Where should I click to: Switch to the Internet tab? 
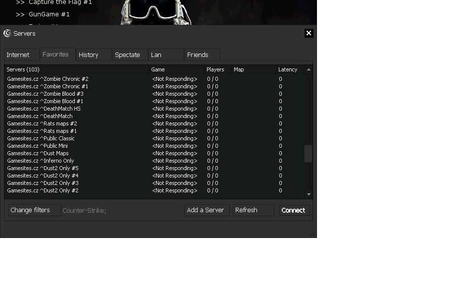[x=18, y=55]
